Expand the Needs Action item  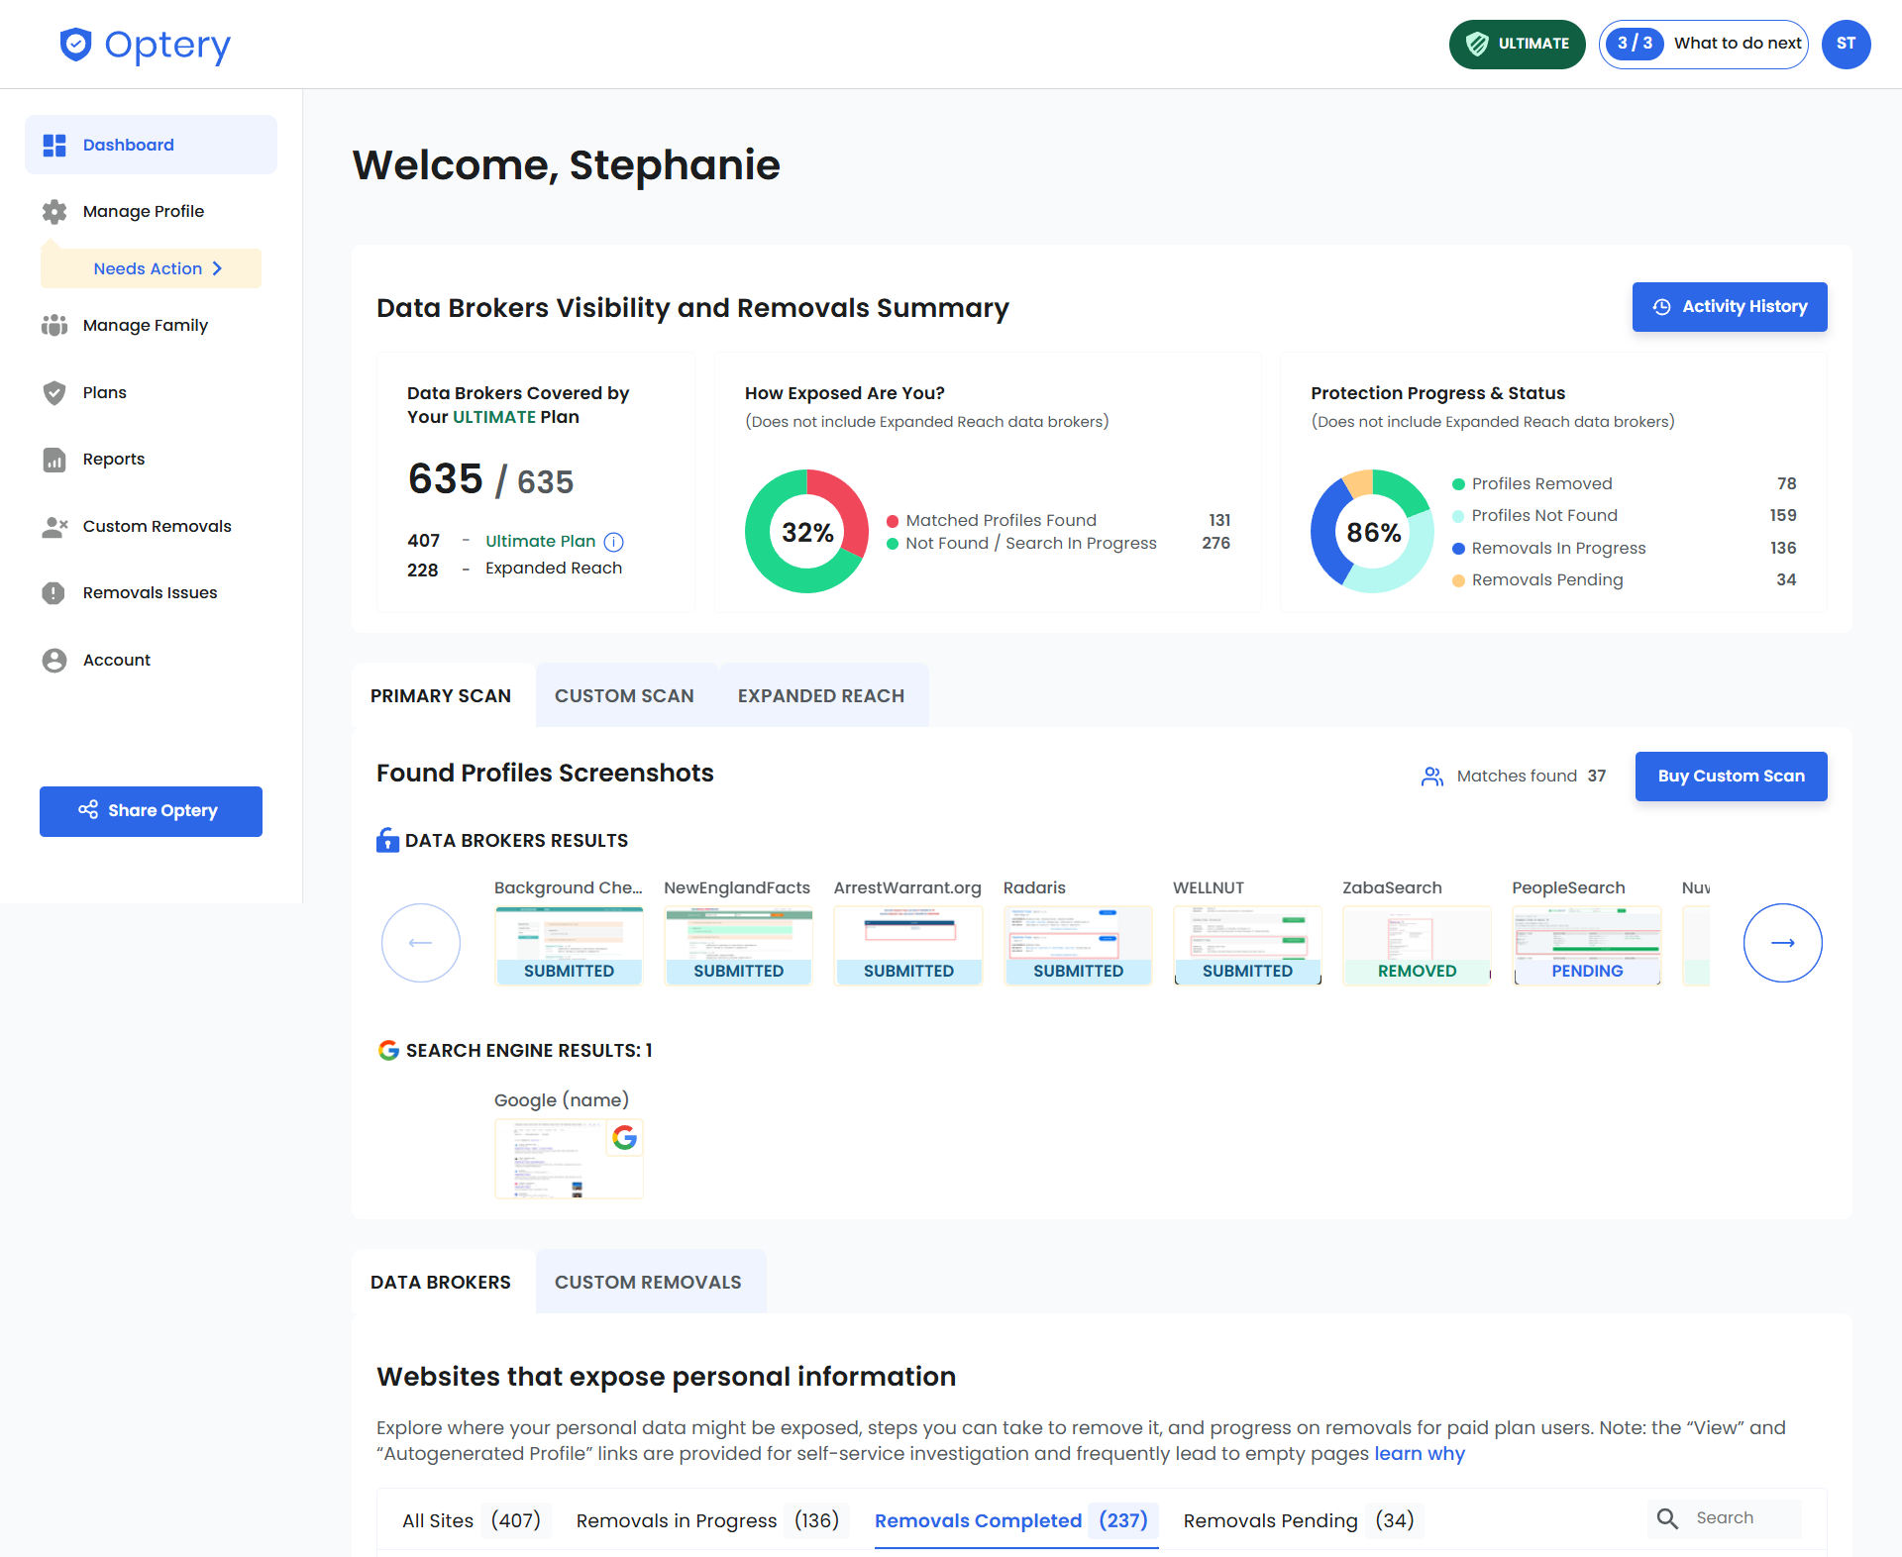coord(151,268)
